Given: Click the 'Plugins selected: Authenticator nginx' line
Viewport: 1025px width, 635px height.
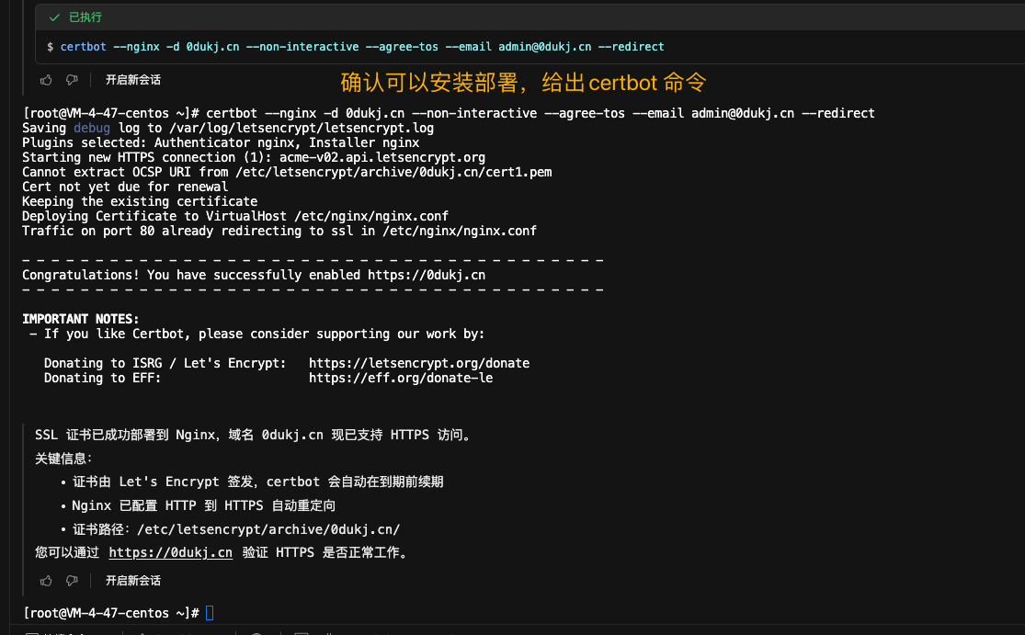Looking at the screenshot, I should tap(221, 142).
